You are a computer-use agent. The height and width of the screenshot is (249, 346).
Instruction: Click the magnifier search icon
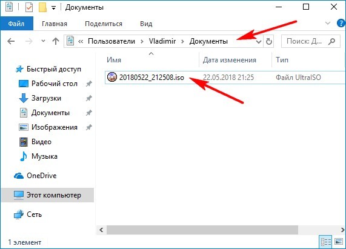point(331,41)
